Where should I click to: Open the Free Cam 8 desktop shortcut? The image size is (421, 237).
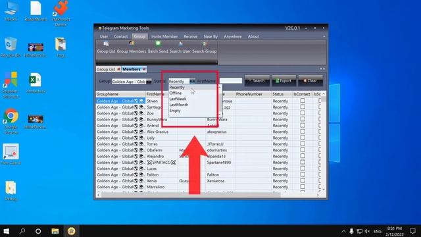[x=11, y=154]
